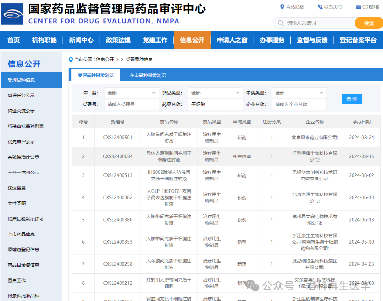This screenshot has width=383, height=301.
Task: Open 临床试验默示许可 in the sidebar
Action: pyautogui.click(x=26, y=219)
